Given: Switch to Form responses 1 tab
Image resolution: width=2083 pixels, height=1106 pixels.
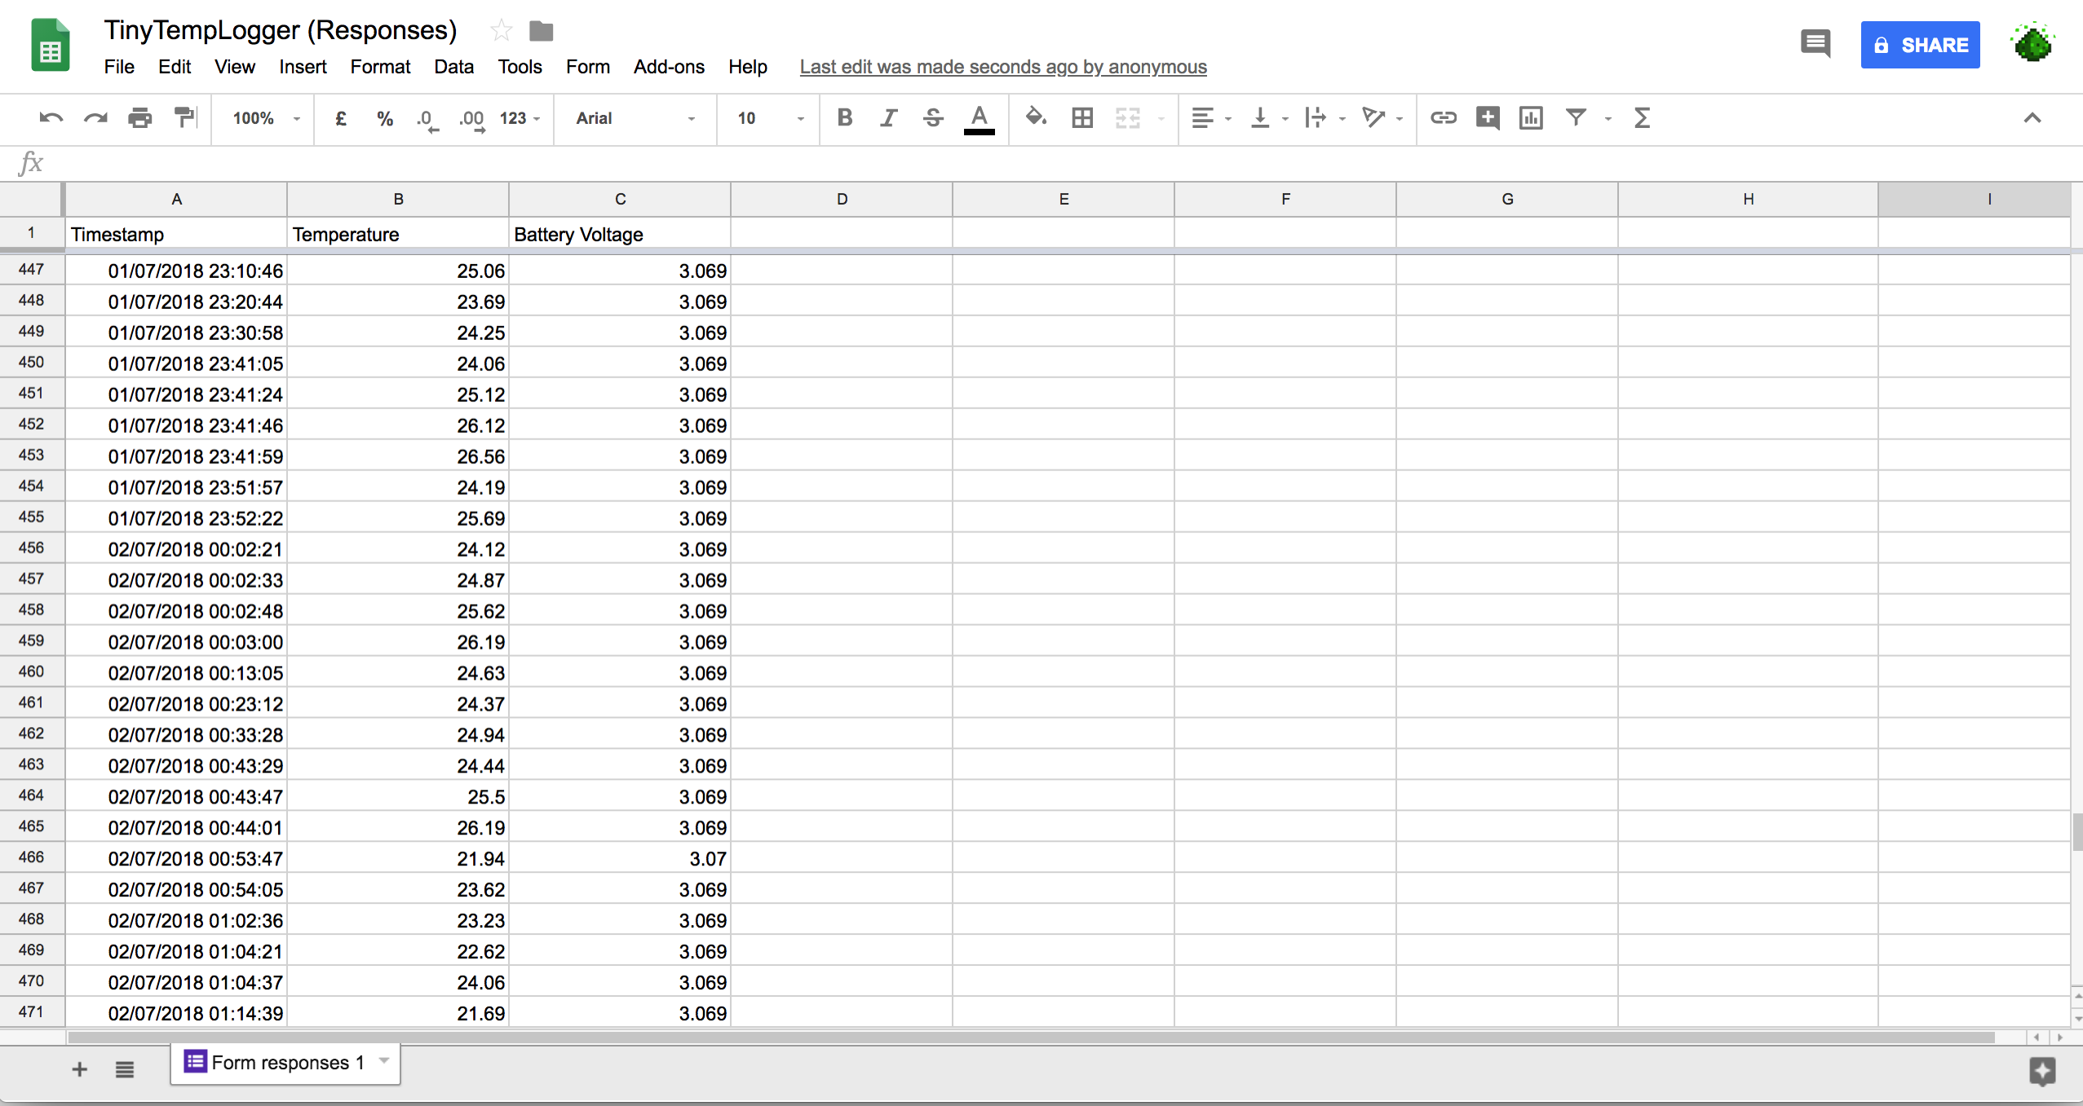Looking at the screenshot, I should pos(286,1062).
